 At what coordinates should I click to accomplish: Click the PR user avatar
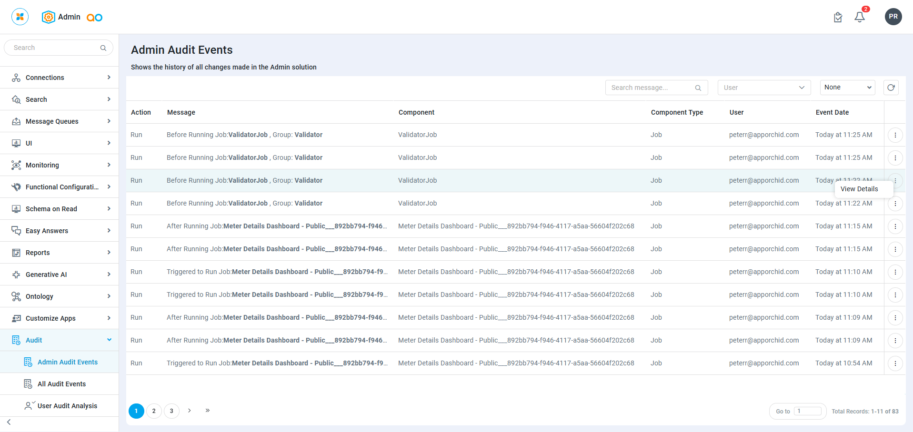pos(893,17)
